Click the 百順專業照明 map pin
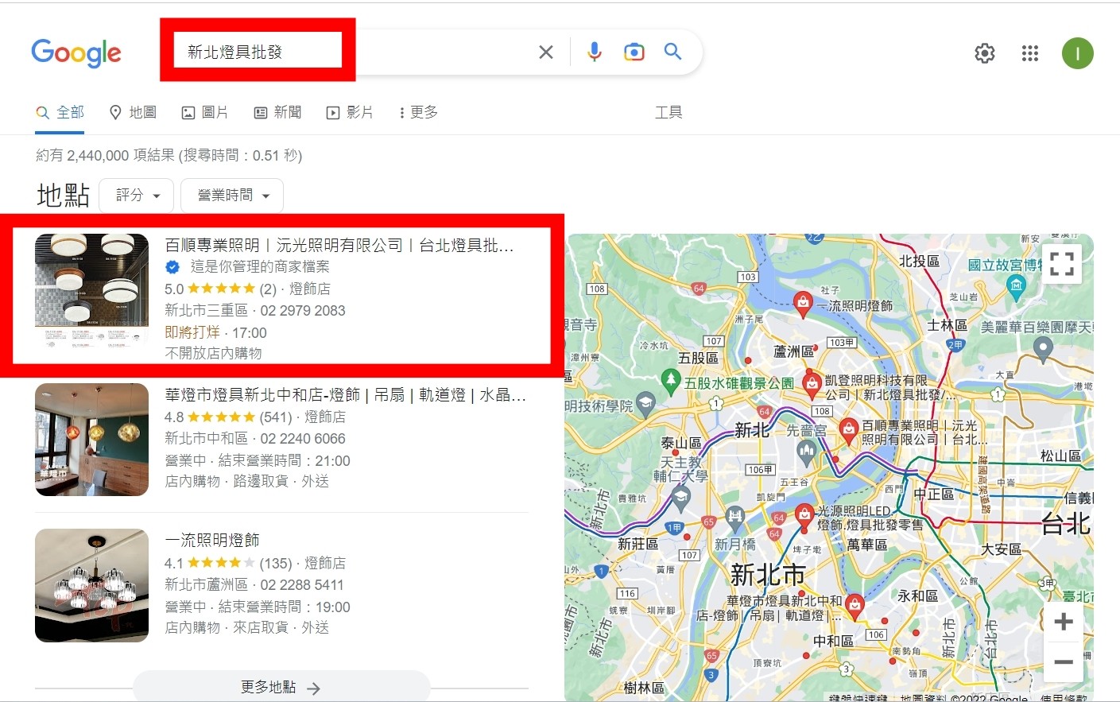The height and width of the screenshot is (702, 1120). tap(848, 430)
